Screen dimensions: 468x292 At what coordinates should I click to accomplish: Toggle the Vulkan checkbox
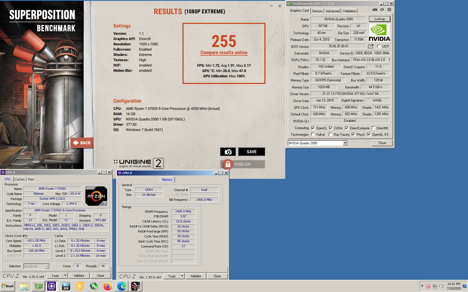pyautogui.click(x=313, y=135)
